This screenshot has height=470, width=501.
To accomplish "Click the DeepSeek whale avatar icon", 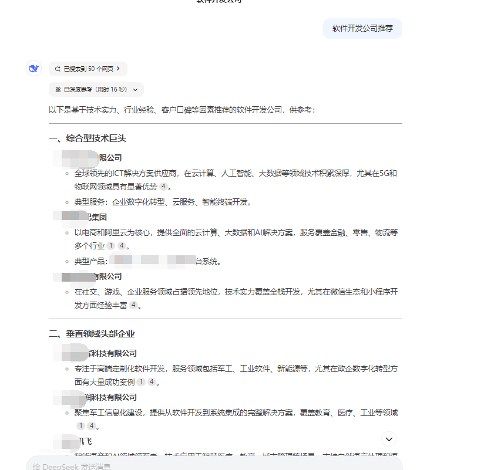I will (33, 67).
